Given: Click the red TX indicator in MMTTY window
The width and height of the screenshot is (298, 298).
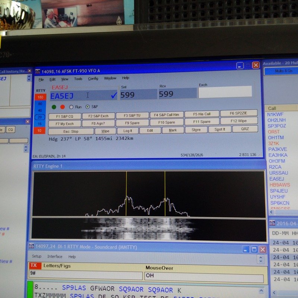Looking at the screenshot, I should (x=33, y=266).
